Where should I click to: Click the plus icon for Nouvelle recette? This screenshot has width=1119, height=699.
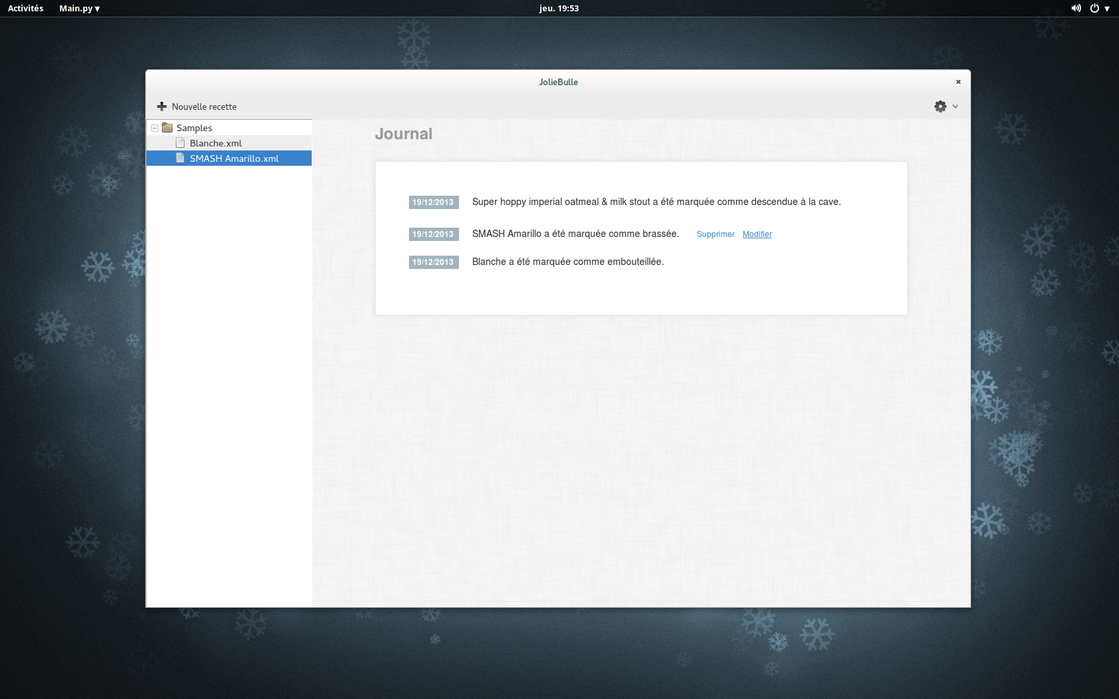[x=162, y=107]
